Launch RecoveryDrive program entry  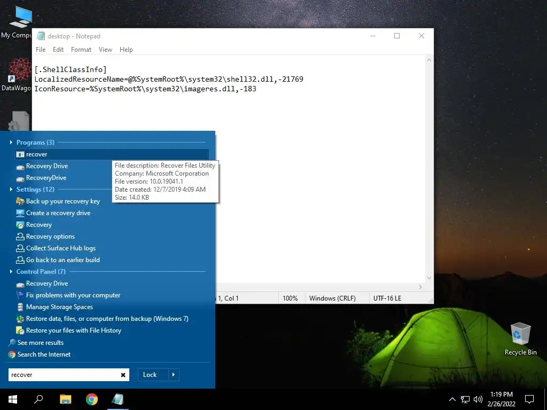pos(41,178)
